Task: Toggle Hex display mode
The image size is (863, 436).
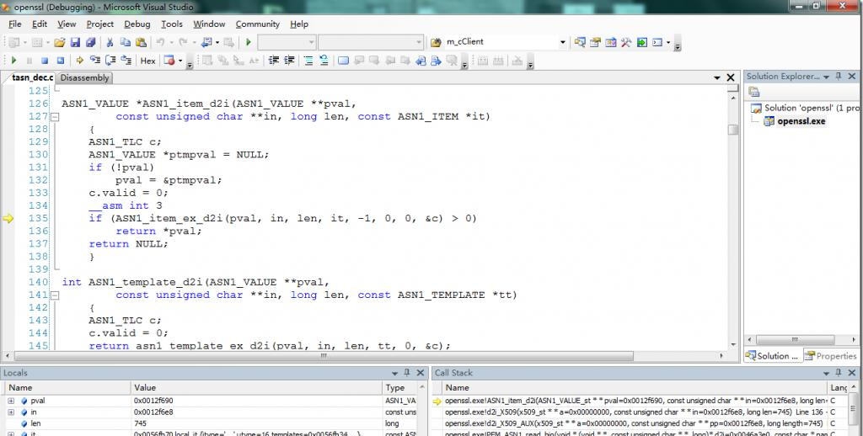Action: [x=147, y=61]
